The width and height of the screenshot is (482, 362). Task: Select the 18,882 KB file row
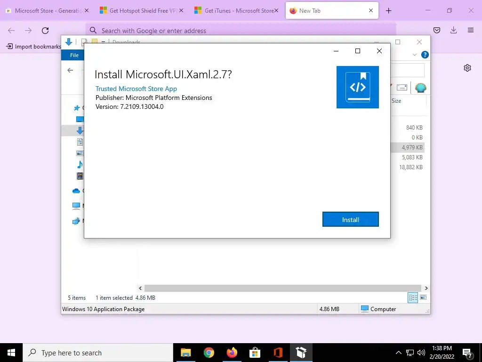coord(408,167)
